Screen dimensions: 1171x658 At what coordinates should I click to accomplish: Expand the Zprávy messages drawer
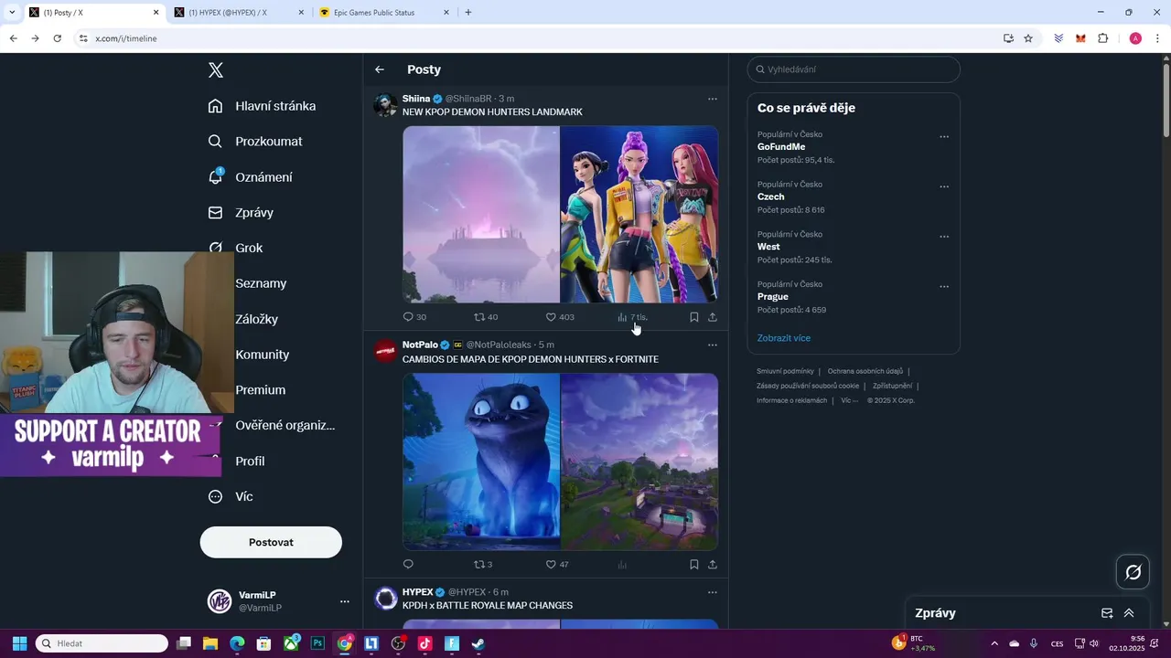click(x=1129, y=613)
